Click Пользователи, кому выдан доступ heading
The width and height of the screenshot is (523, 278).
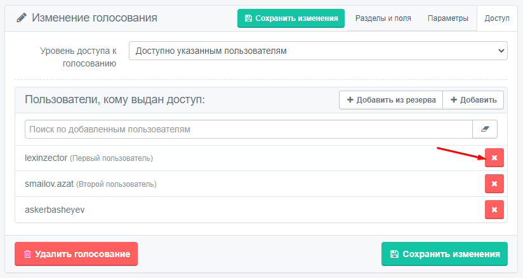[115, 99]
